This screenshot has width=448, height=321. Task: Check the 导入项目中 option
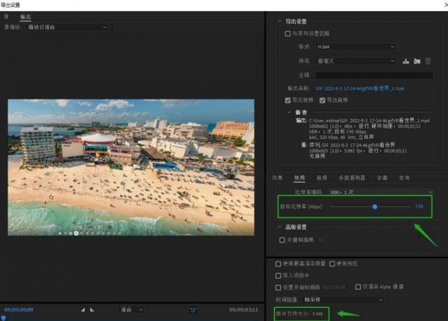pos(278,276)
